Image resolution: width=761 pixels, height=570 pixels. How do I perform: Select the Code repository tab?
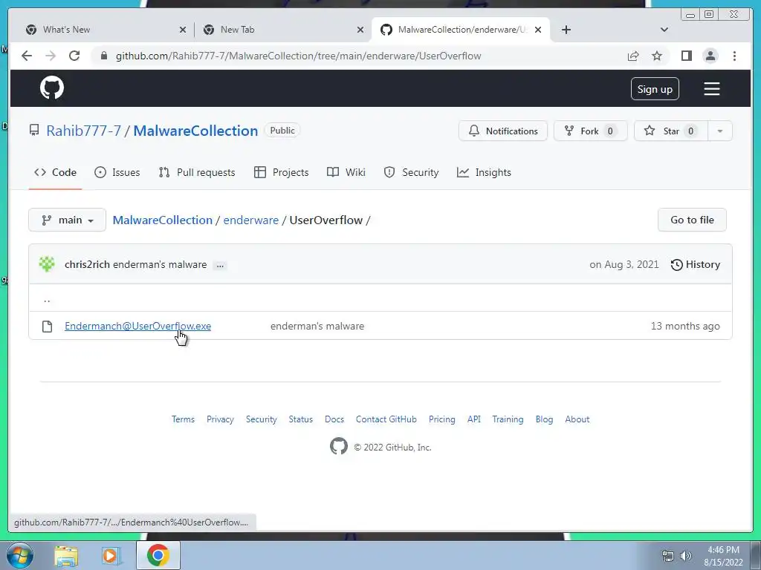55,172
